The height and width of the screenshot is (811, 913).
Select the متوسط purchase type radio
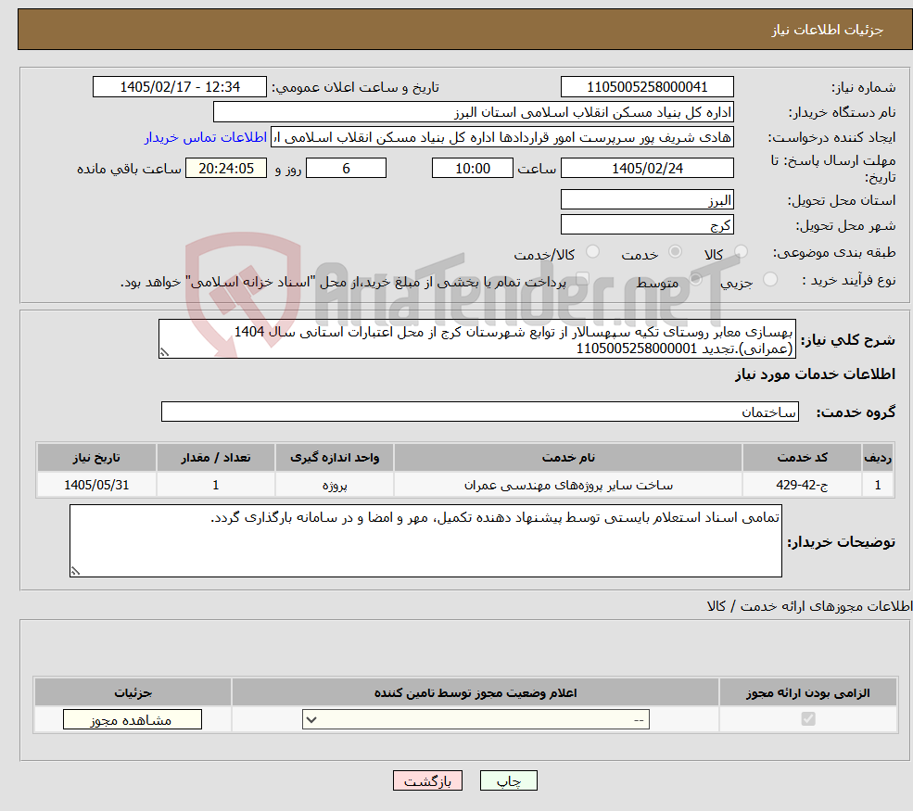[x=695, y=280]
